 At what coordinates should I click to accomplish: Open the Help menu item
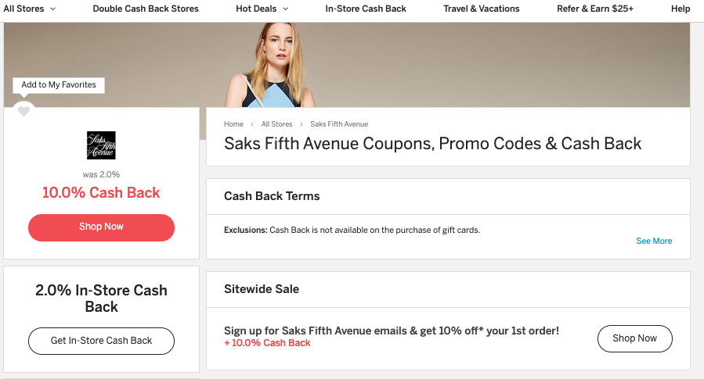(x=681, y=9)
